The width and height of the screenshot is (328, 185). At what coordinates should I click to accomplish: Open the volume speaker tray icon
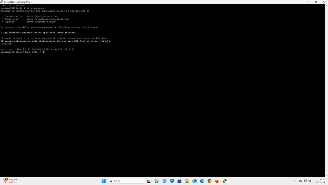tap(310, 181)
